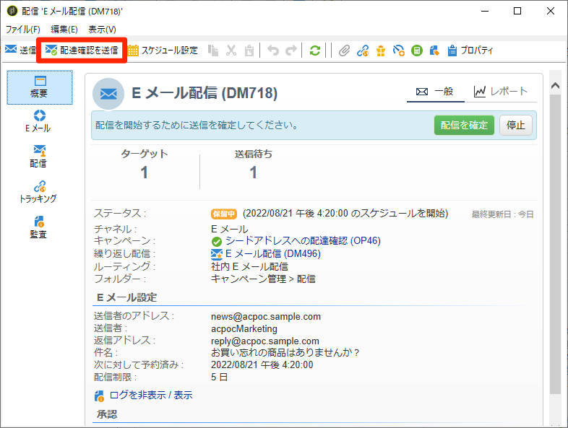Click the envelope icon beside DM496 link
Screen dimensions: 568x428
click(x=217, y=254)
